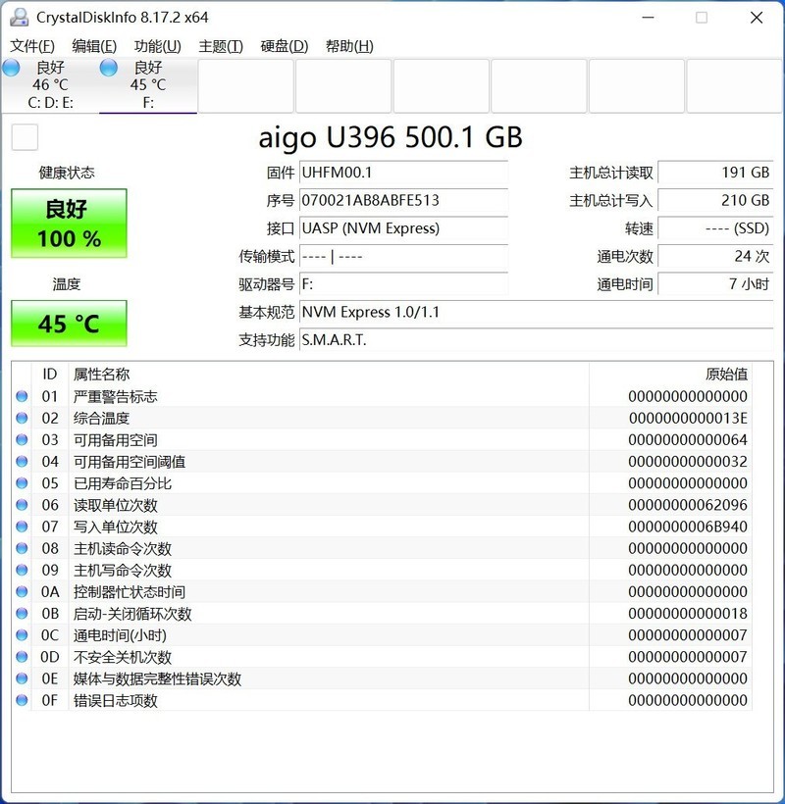Image resolution: width=785 pixels, height=804 pixels.
Task: Switch to the F: drive tab
Action: coord(147,85)
